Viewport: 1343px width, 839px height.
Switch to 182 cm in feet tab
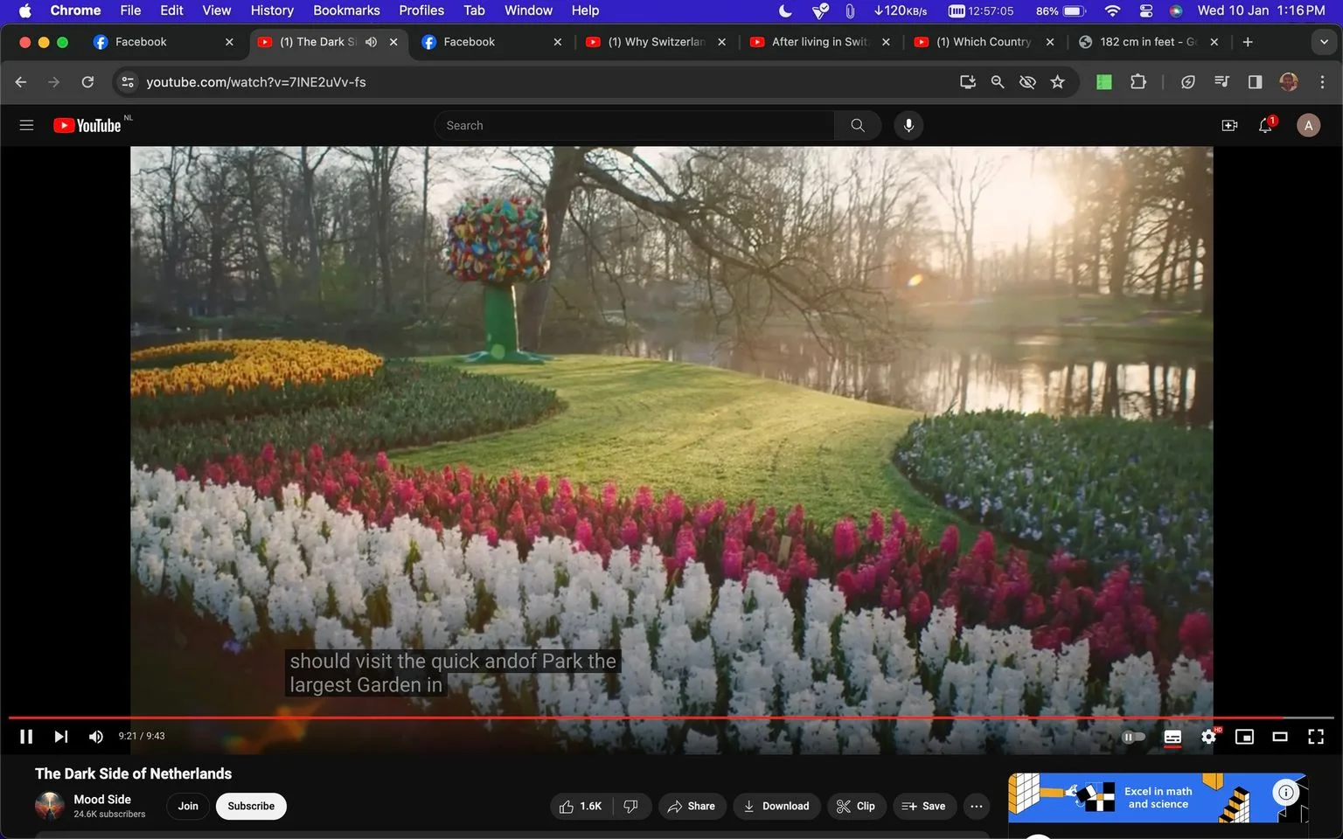[1147, 42]
